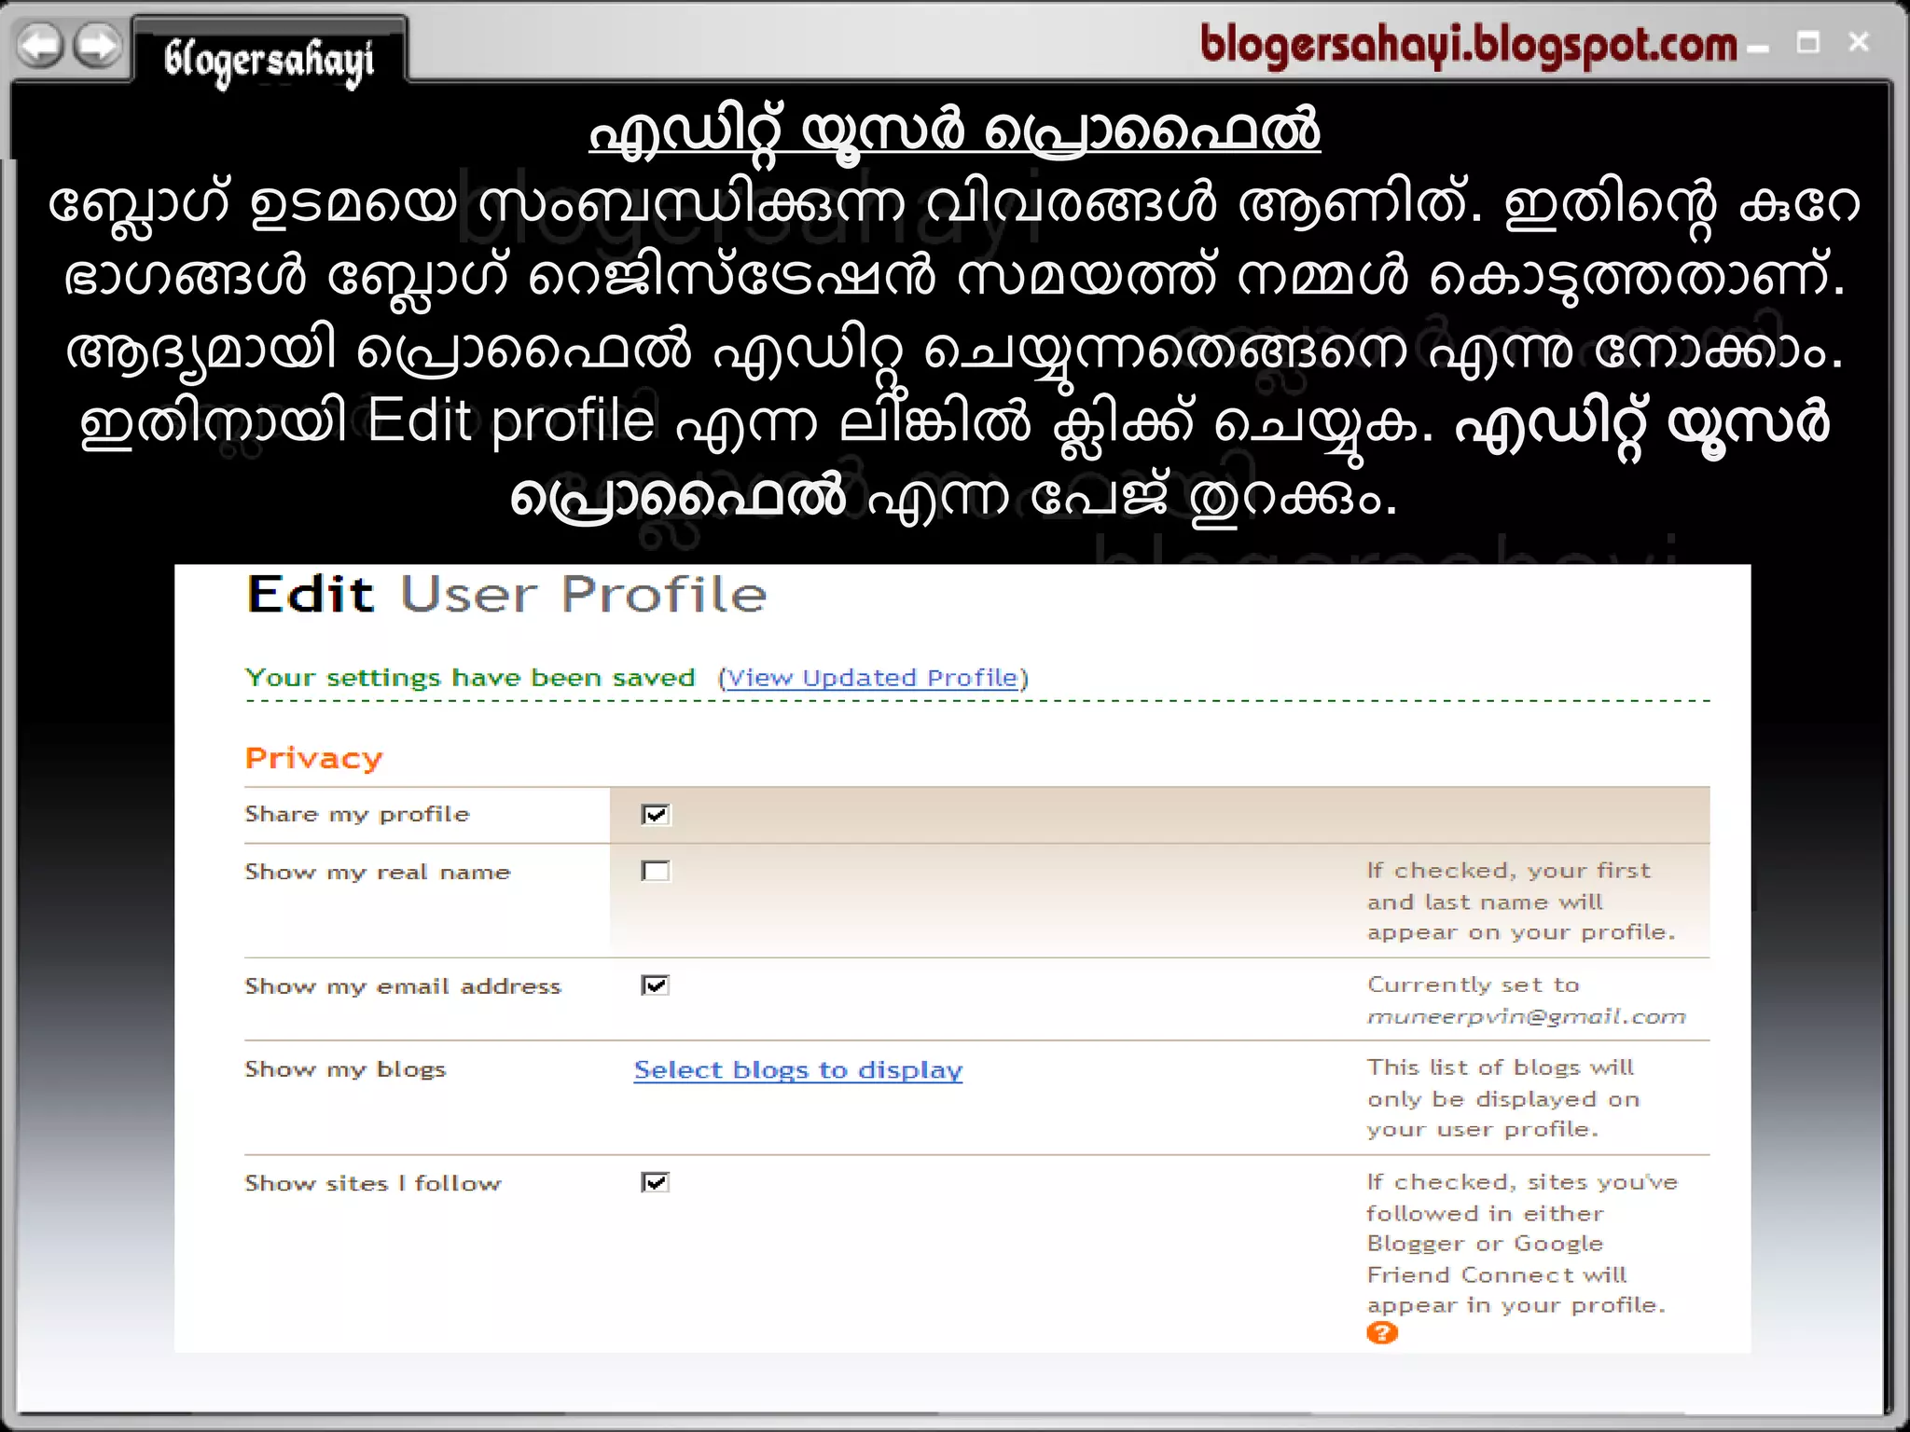Click the 'Show my blogs' label
1910x1432 pixels.
(x=345, y=1069)
